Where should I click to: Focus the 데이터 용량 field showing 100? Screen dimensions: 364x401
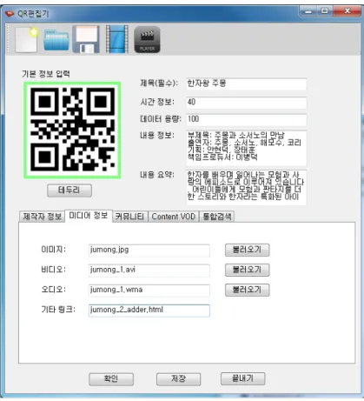click(246, 120)
